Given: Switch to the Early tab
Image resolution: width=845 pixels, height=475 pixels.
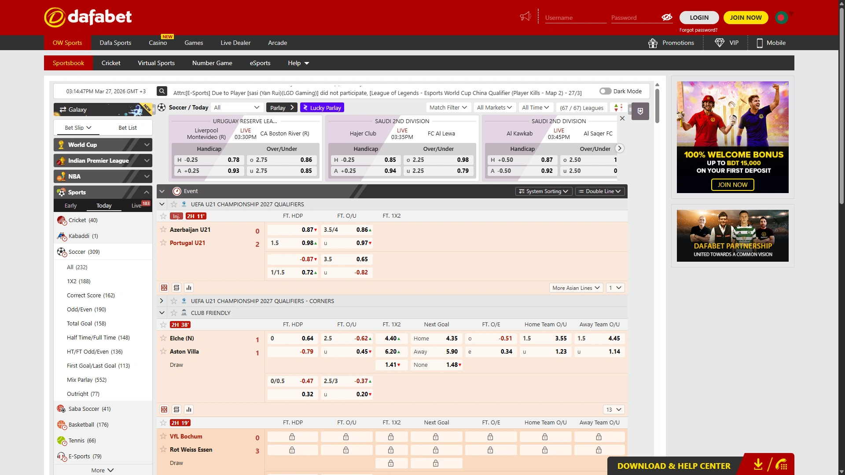Looking at the screenshot, I should [x=70, y=205].
